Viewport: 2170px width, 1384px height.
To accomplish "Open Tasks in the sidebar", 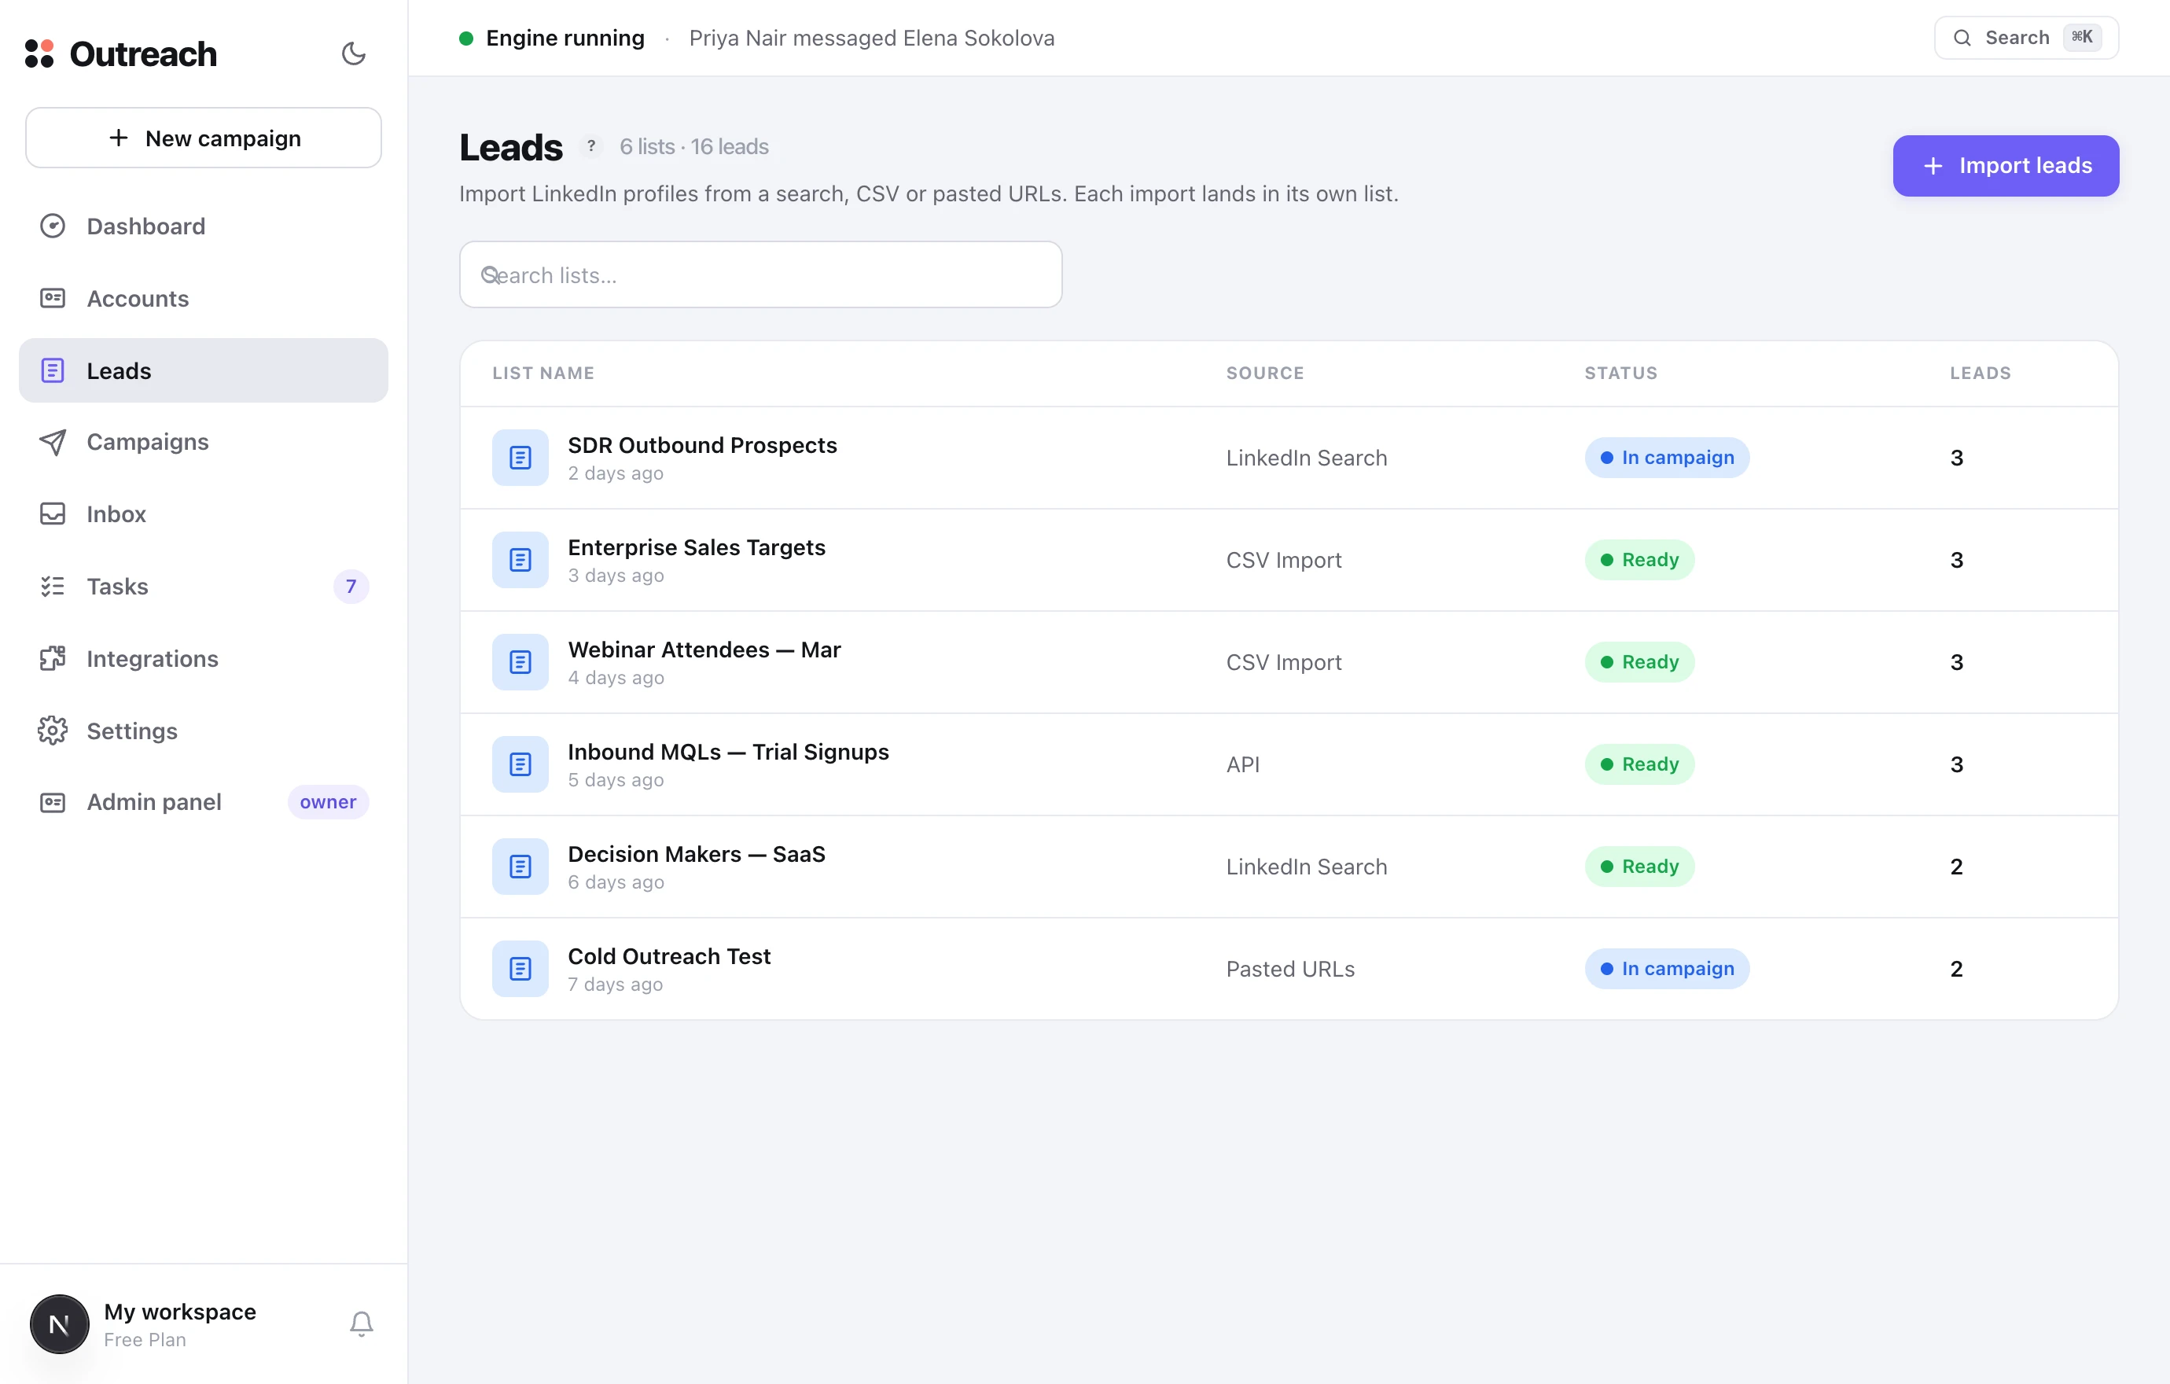I will [204, 587].
